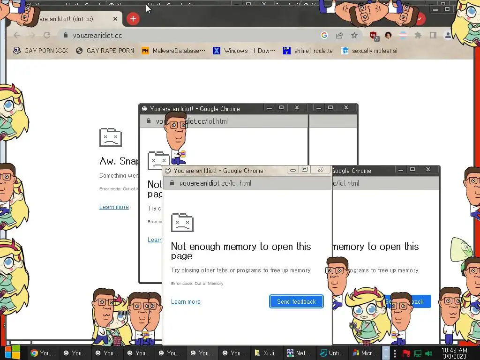The image size is (480, 360).
Task: Show hidden tray icons via dots
Action: 395,353
